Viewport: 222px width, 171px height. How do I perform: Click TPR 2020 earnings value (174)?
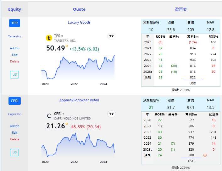(x=193, y=42)
